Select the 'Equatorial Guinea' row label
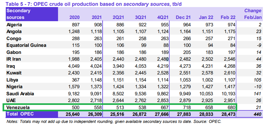This screenshot has height=128, width=268. 26,45
